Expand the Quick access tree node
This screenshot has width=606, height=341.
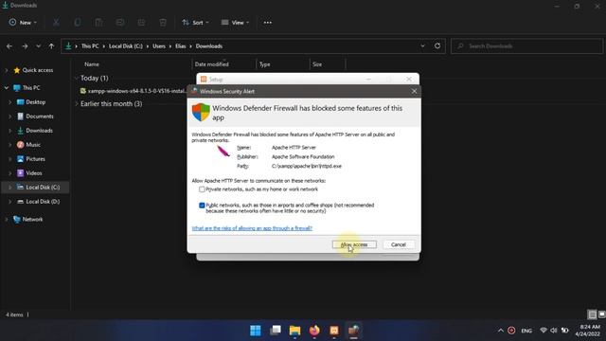(x=7, y=70)
